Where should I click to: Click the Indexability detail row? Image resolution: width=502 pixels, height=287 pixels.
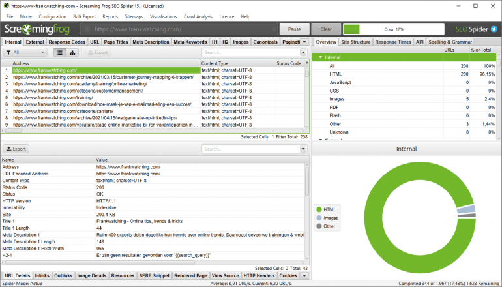pos(153,207)
